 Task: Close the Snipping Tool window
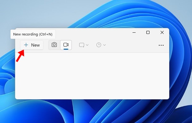[162, 32]
